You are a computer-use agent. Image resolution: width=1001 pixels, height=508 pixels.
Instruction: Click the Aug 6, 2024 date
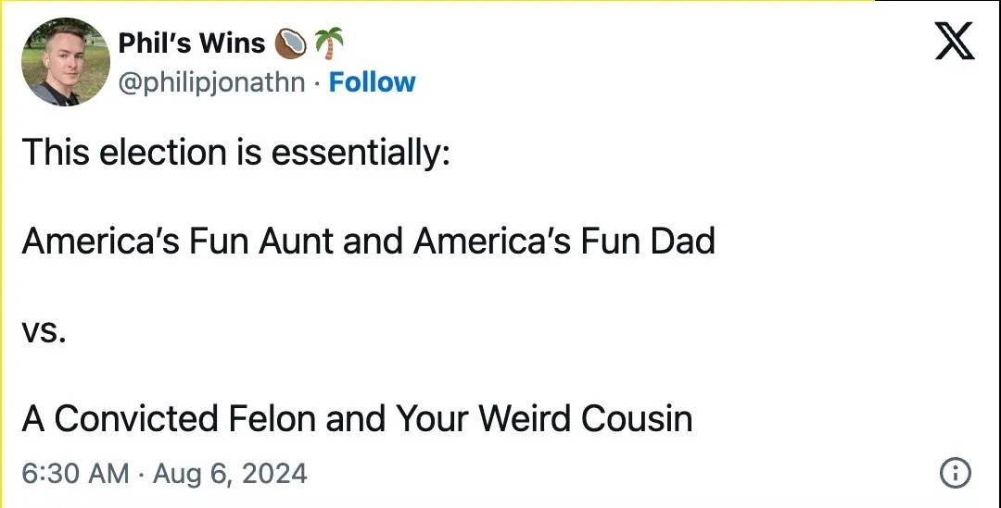point(230,474)
